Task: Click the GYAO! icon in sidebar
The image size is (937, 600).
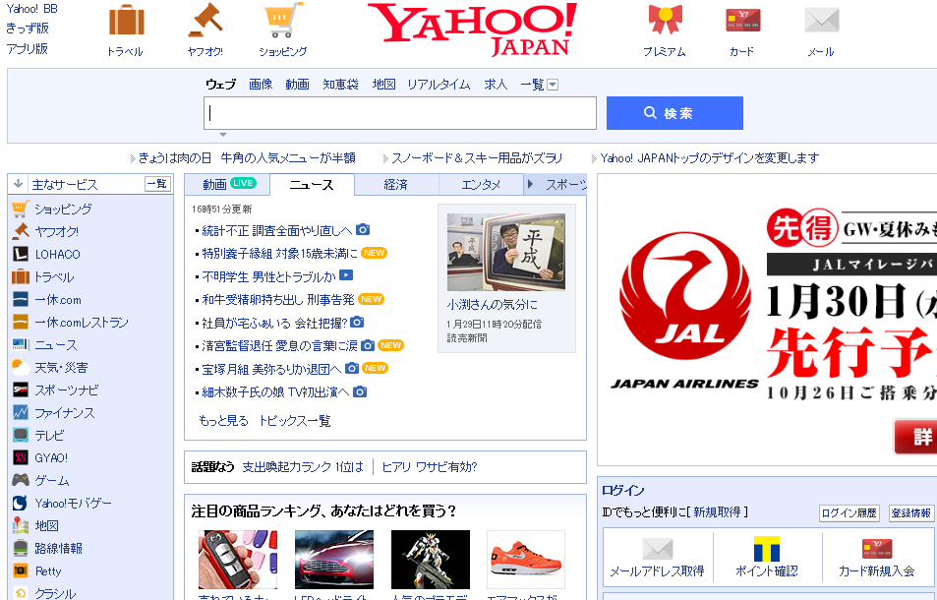Action: pos(21,457)
